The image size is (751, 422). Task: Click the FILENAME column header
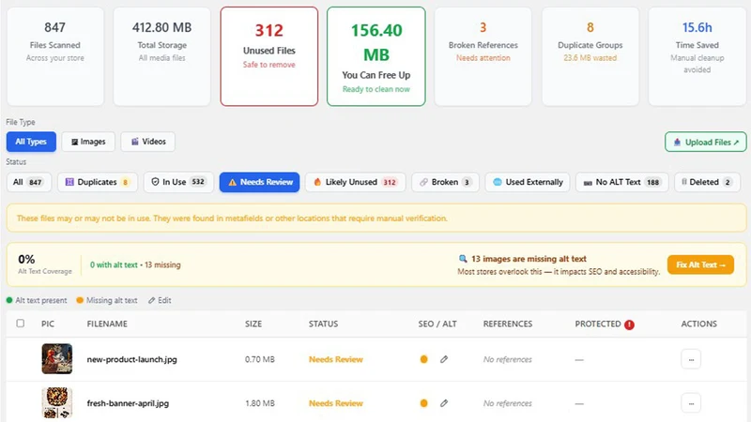click(x=107, y=324)
